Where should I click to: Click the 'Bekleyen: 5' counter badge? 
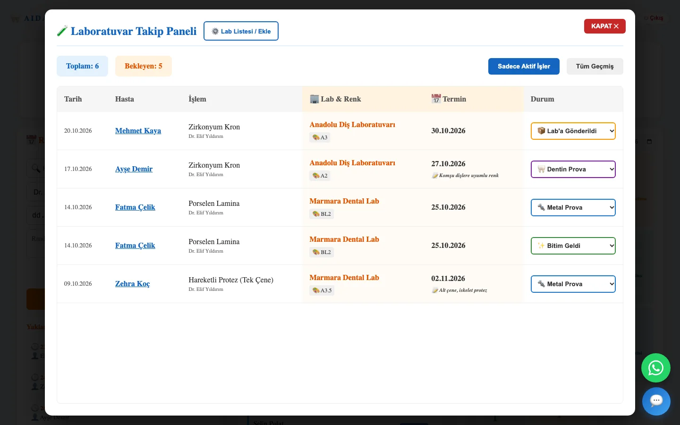tap(144, 66)
